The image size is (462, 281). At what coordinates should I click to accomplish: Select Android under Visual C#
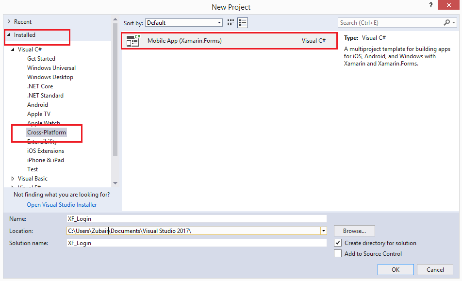(37, 104)
